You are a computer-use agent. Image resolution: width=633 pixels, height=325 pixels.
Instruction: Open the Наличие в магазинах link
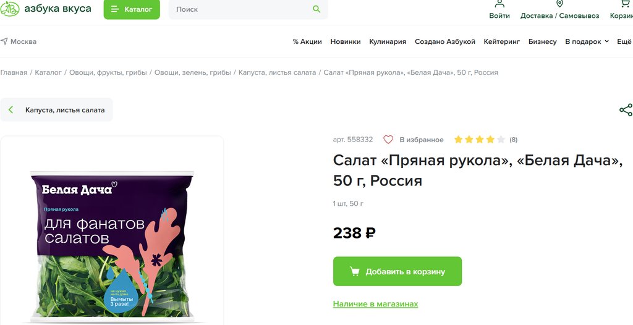(375, 304)
